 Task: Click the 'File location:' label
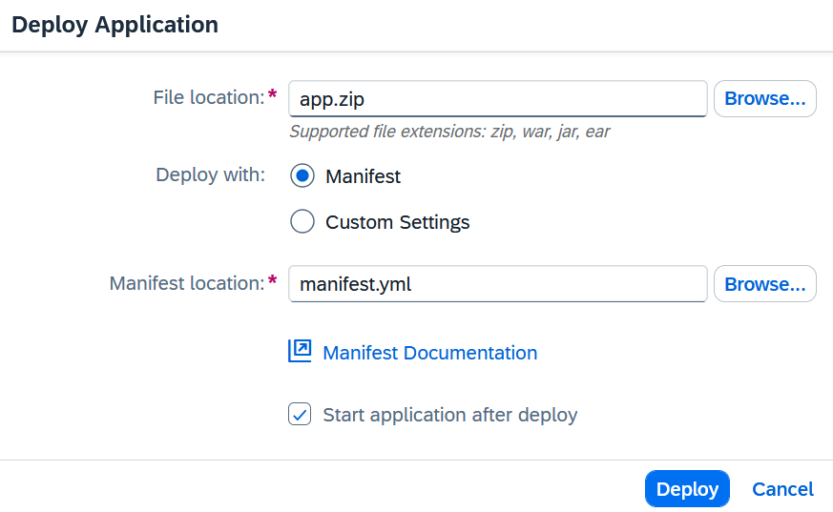[208, 97]
